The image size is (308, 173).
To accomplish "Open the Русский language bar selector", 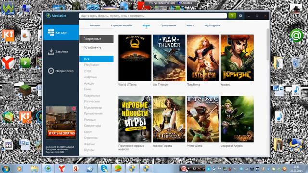I will coord(162,3).
